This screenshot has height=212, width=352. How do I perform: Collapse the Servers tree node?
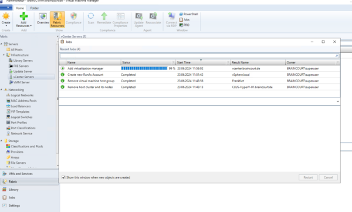pyautogui.click(x=1, y=44)
